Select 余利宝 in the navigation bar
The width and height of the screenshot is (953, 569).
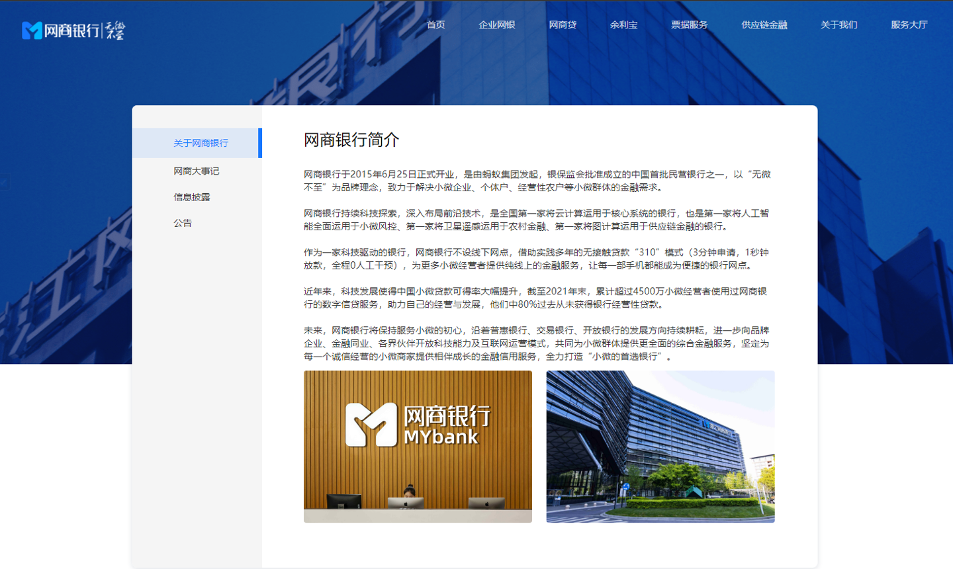pos(623,25)
